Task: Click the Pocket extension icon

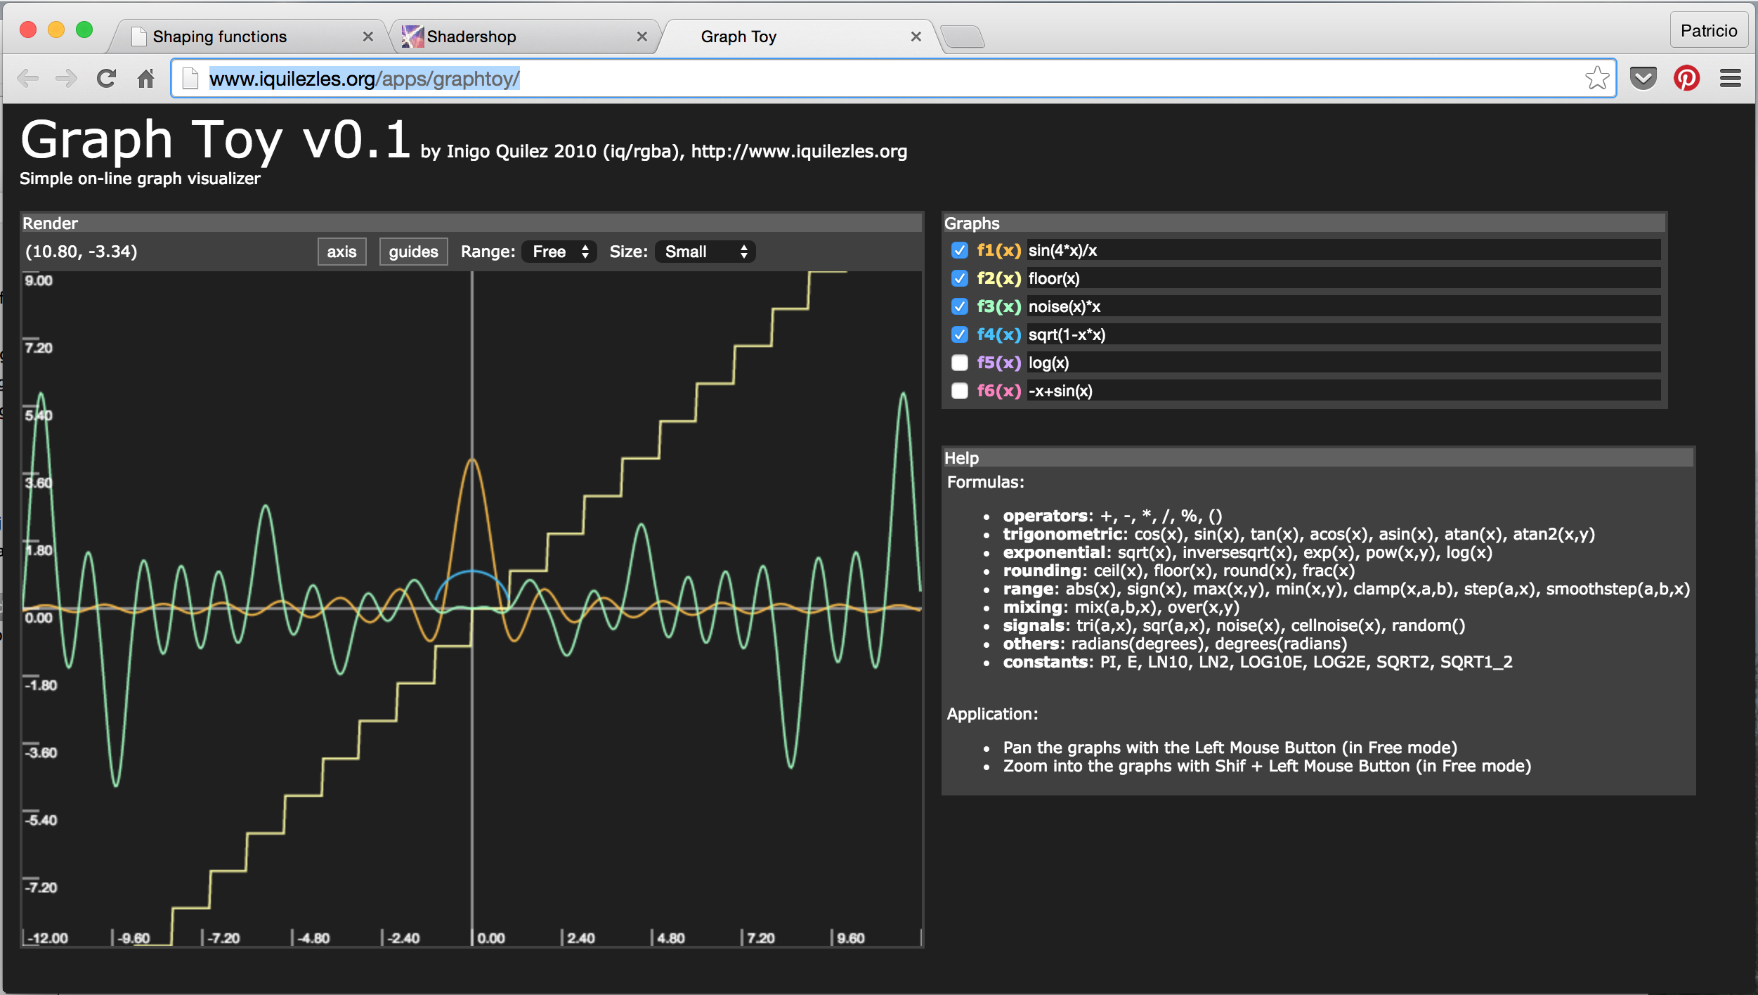Action: [x=1643, y=78]
